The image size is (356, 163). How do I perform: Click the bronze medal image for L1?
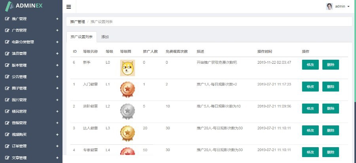[x=127, y=90]
